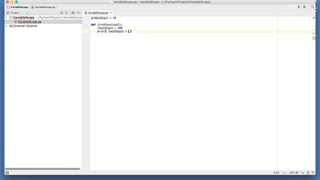Open Search Everywhere magnifier icon
Image resolution: width=320 pixels, height=180 pixels.
tap(312, 7)
